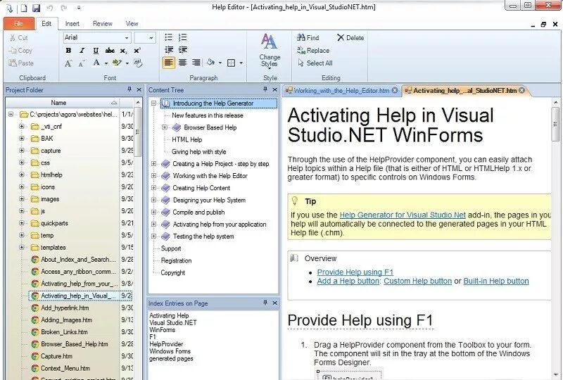The image size is (563, 380).
Task: Click the Save icon in title bar
Action: click(36, 8)
